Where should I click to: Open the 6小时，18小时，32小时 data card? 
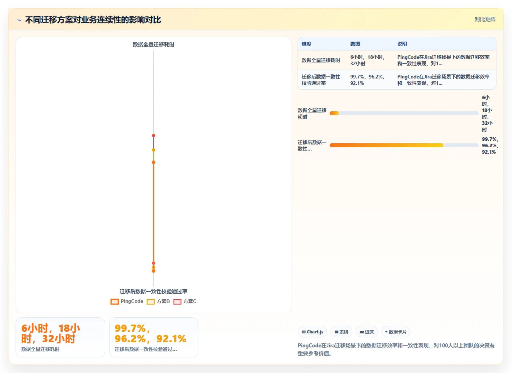click(60, 337)
